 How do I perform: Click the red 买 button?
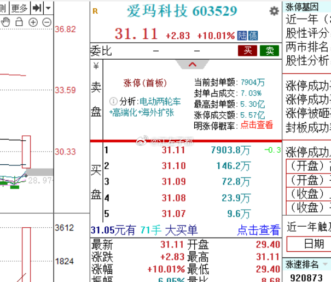247,51
